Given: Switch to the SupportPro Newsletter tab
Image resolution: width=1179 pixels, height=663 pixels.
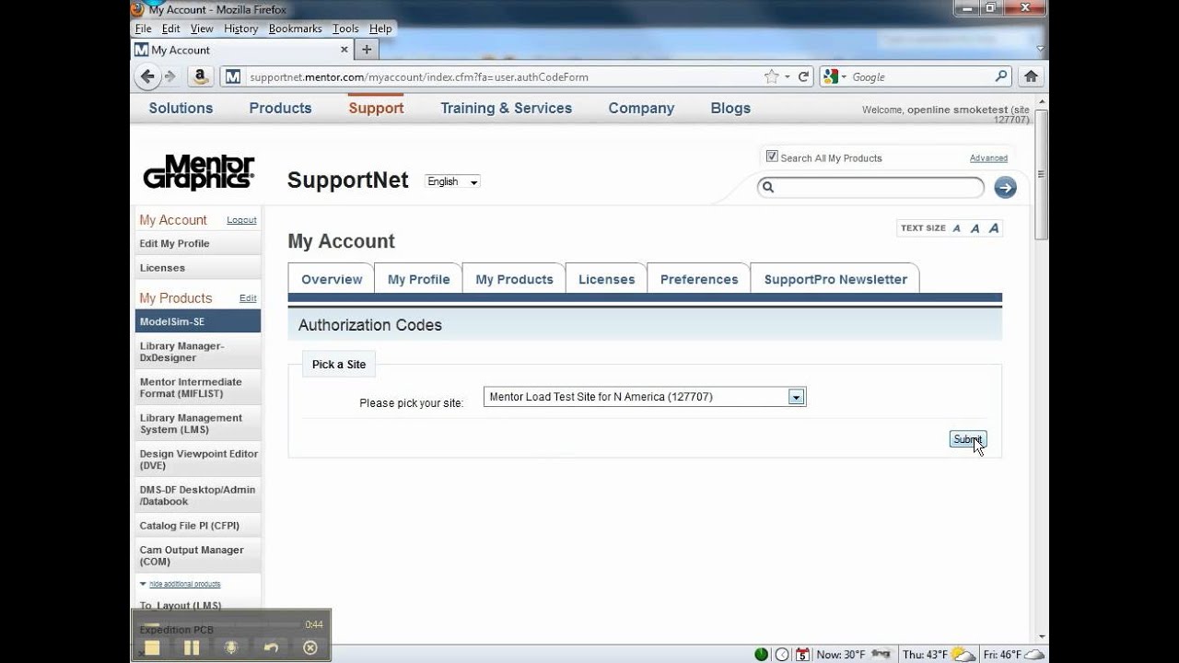Looking at the screenshot, I should (x=835, y=279).
